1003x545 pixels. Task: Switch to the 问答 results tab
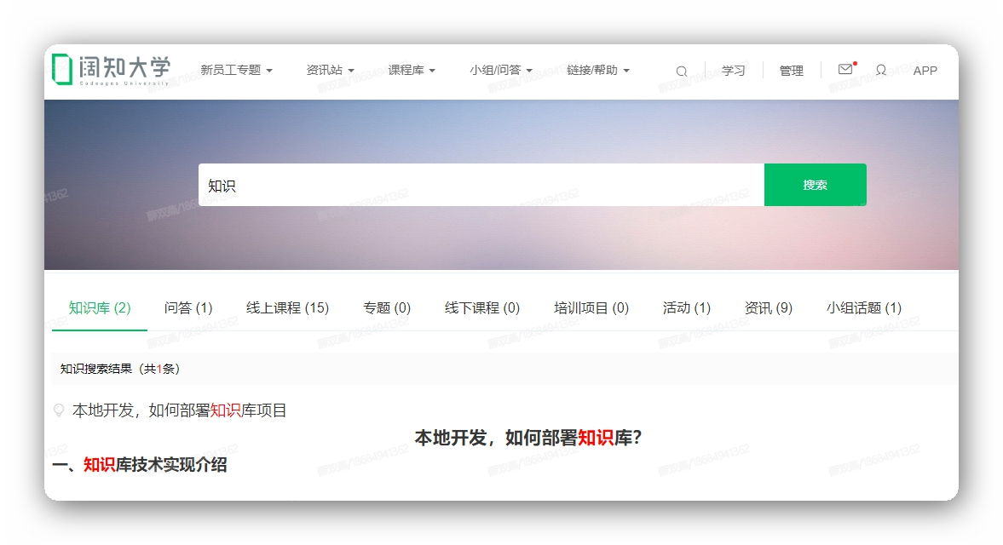[x=189, y=307]
